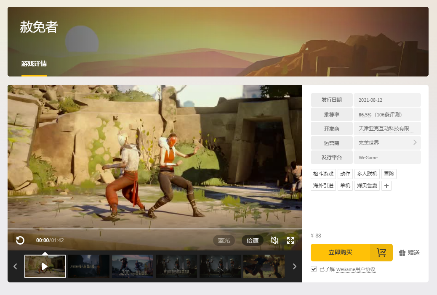Enter fullscreen video mode
The width and height of the screenshot is (437, 295).
pos(290,240)
